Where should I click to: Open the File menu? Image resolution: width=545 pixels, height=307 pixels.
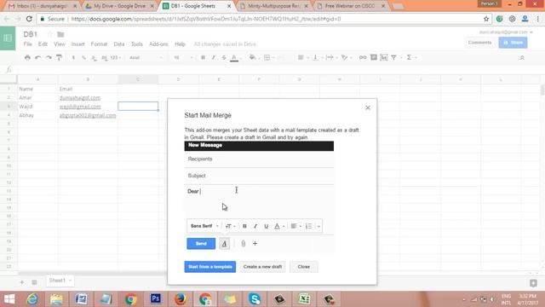tap(28, 44)
